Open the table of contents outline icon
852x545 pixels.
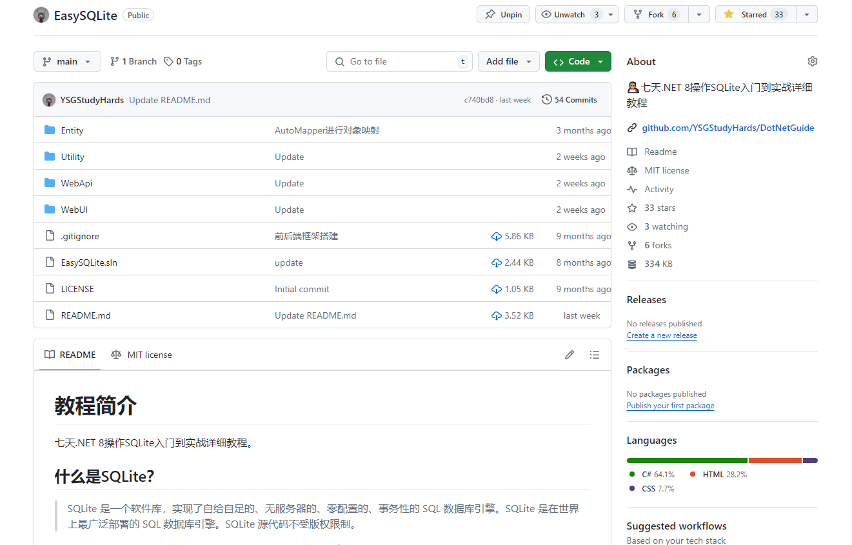point(594,355)
